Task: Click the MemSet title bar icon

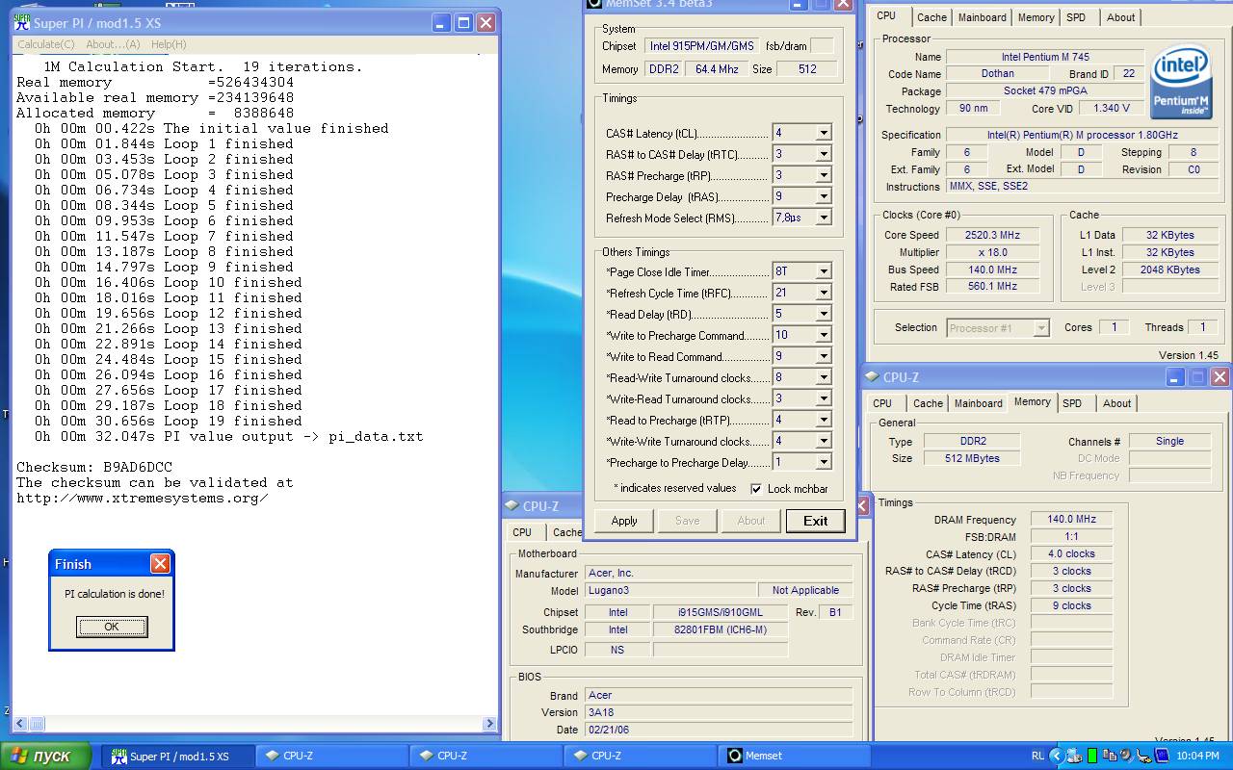Action: (x=593, y=3)
